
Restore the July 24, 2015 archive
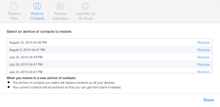pyautogui.click(x=203, y=72)
